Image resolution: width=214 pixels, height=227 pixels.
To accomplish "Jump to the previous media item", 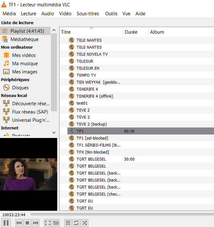I will click(x=19, y=223).
